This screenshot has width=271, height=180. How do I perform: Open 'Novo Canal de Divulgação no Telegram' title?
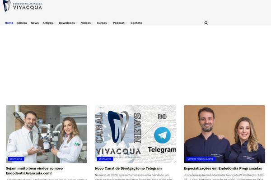coord(128,168)
